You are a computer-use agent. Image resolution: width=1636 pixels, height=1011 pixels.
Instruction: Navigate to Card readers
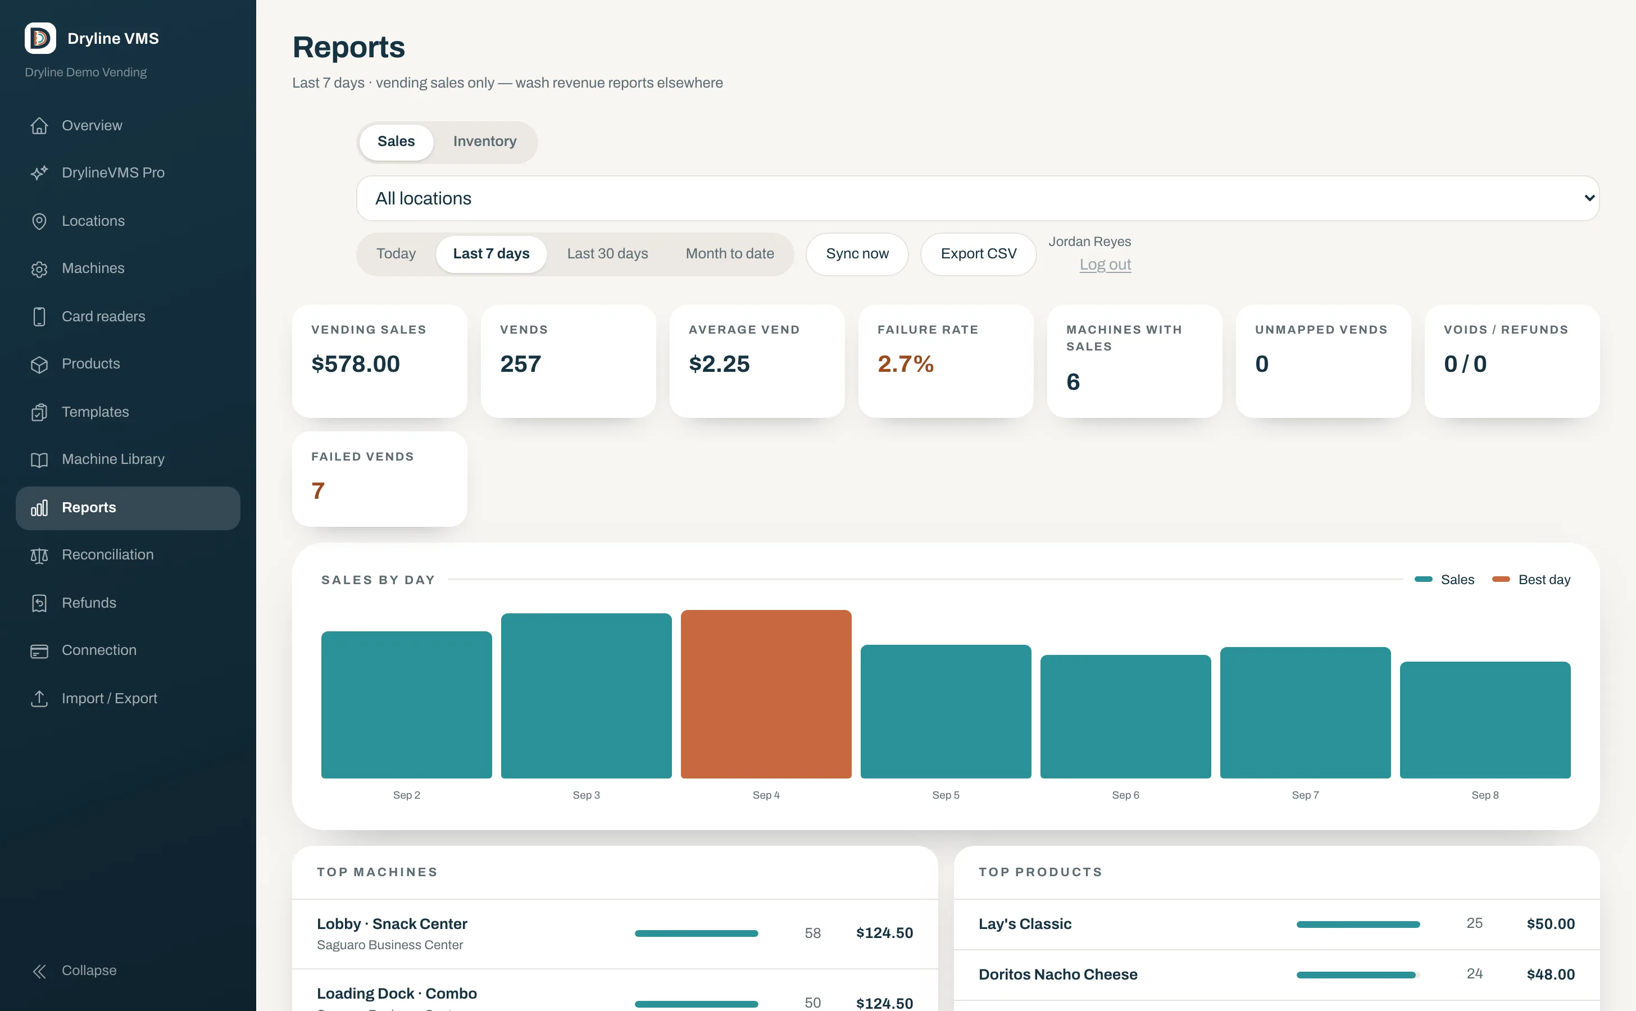128,317
